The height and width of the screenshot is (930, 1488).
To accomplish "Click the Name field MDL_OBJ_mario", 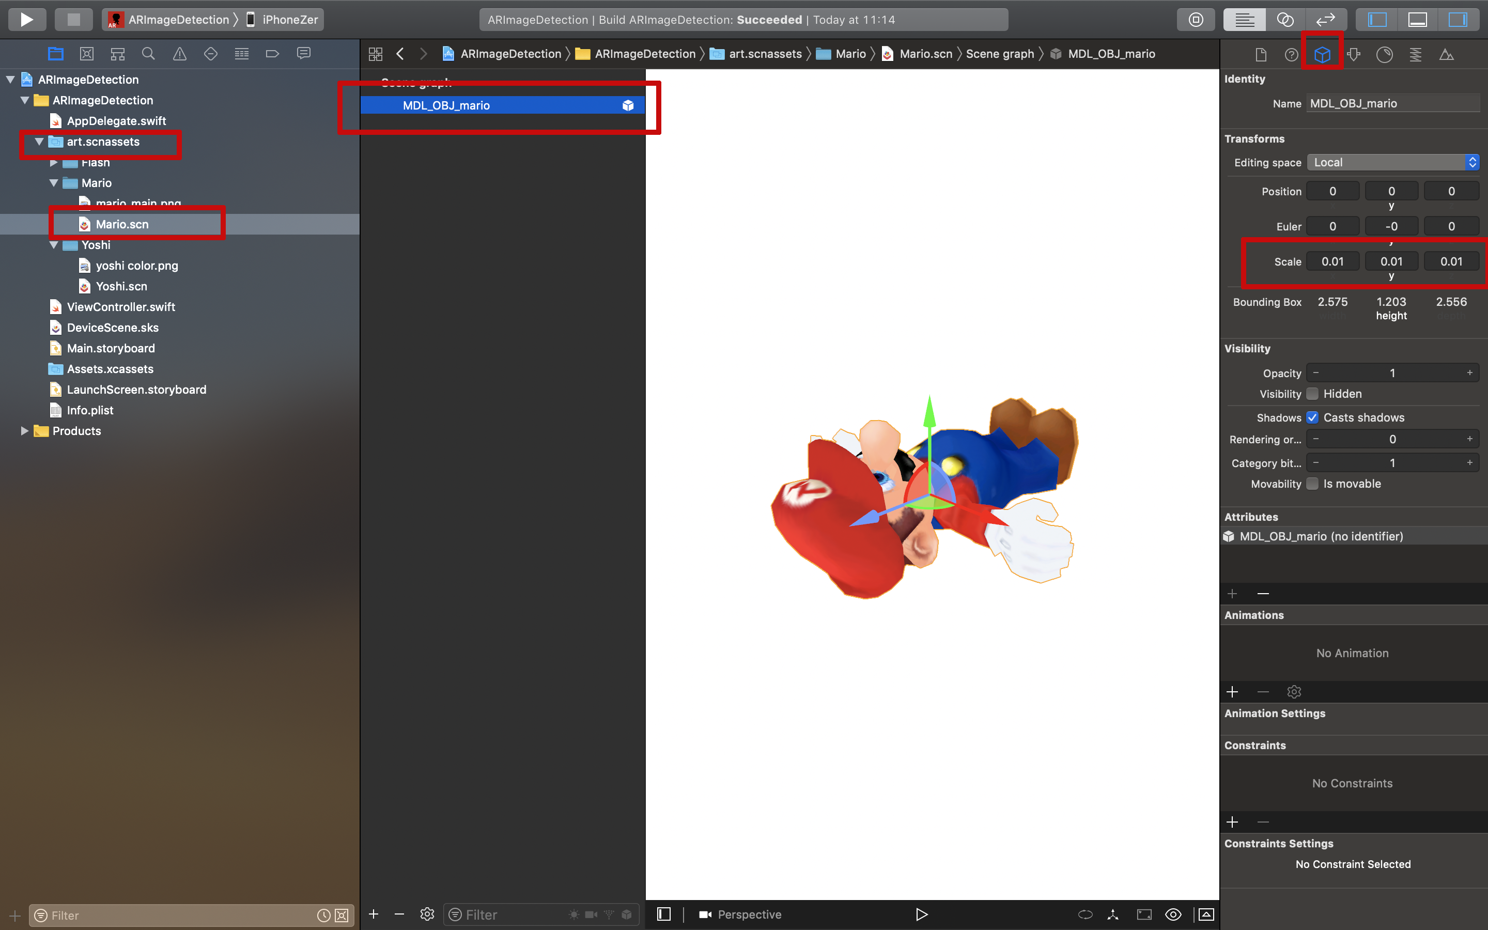I will [1393, 103].
